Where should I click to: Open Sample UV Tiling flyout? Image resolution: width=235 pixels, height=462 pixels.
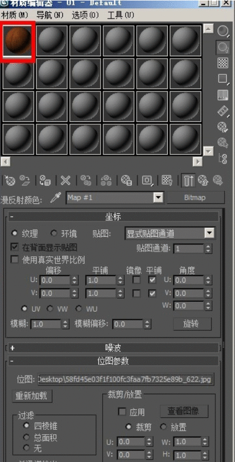pyautogui.click(x=224, y=79)
